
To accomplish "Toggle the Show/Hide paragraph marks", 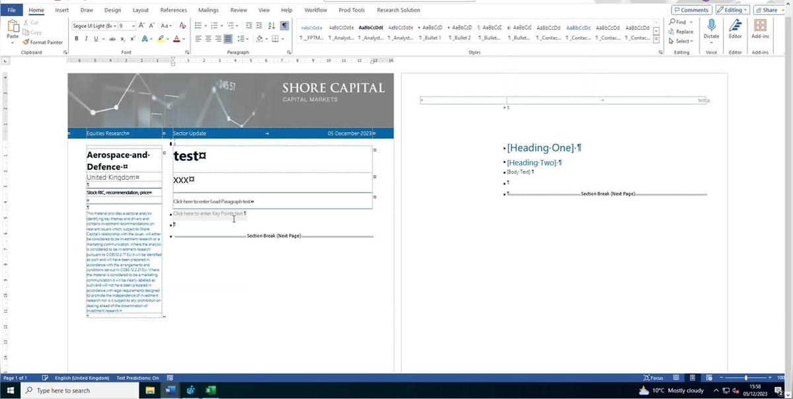I will click(284, 26).
